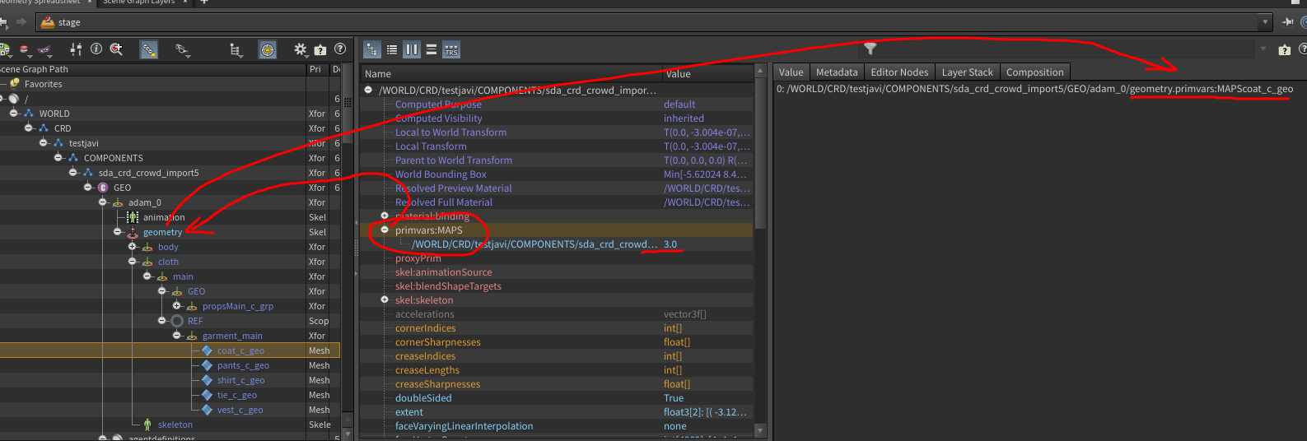Navigate forward with the forward arrow
This screenshot has height=441, width=1307.
point(21,22)
